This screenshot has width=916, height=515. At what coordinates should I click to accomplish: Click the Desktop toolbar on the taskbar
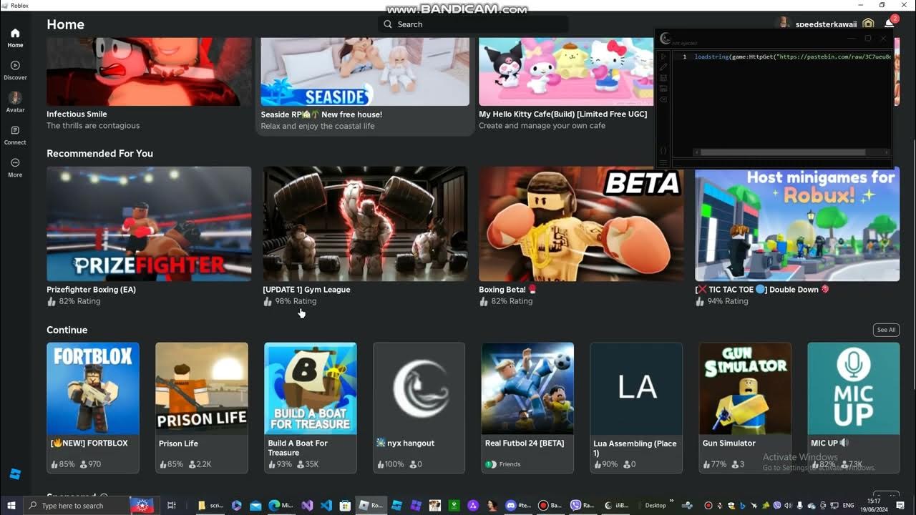pos(656,505)
